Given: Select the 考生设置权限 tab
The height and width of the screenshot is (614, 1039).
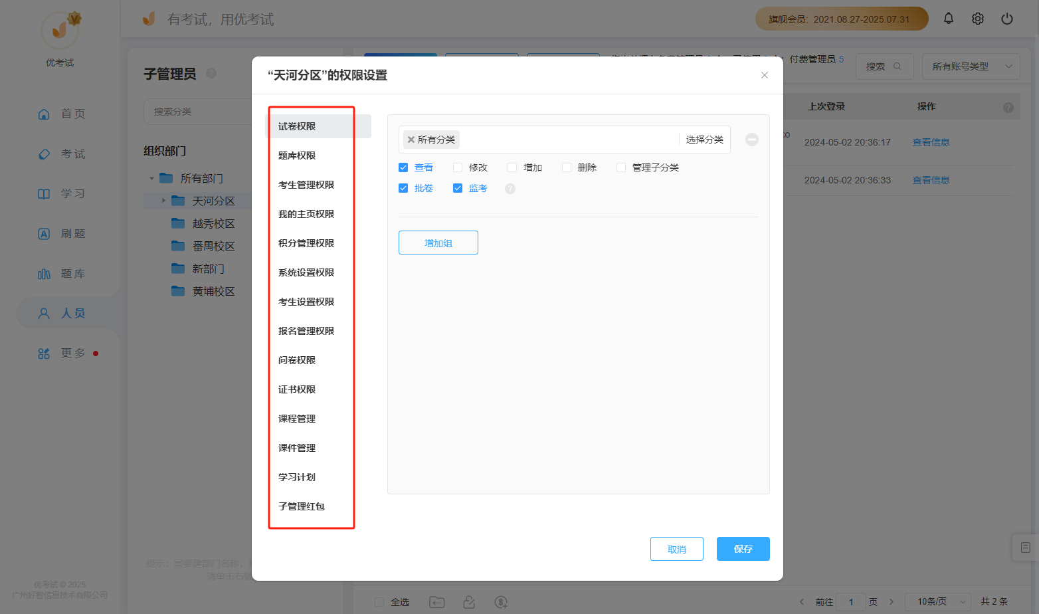Looking at the screenshot, I should pyautogui.click(x=318, y=302).
